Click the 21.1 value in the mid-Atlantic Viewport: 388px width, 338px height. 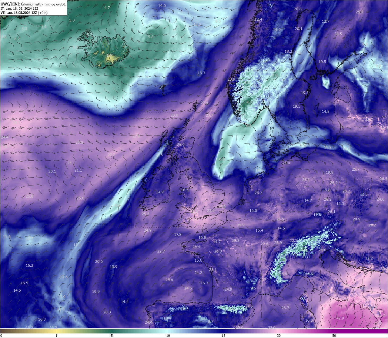click(78, 170)
